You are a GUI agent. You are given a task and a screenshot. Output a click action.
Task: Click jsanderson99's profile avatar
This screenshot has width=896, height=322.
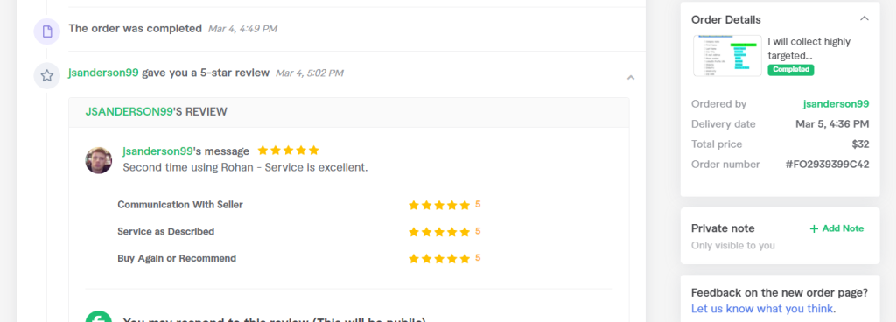pos(99,160)
